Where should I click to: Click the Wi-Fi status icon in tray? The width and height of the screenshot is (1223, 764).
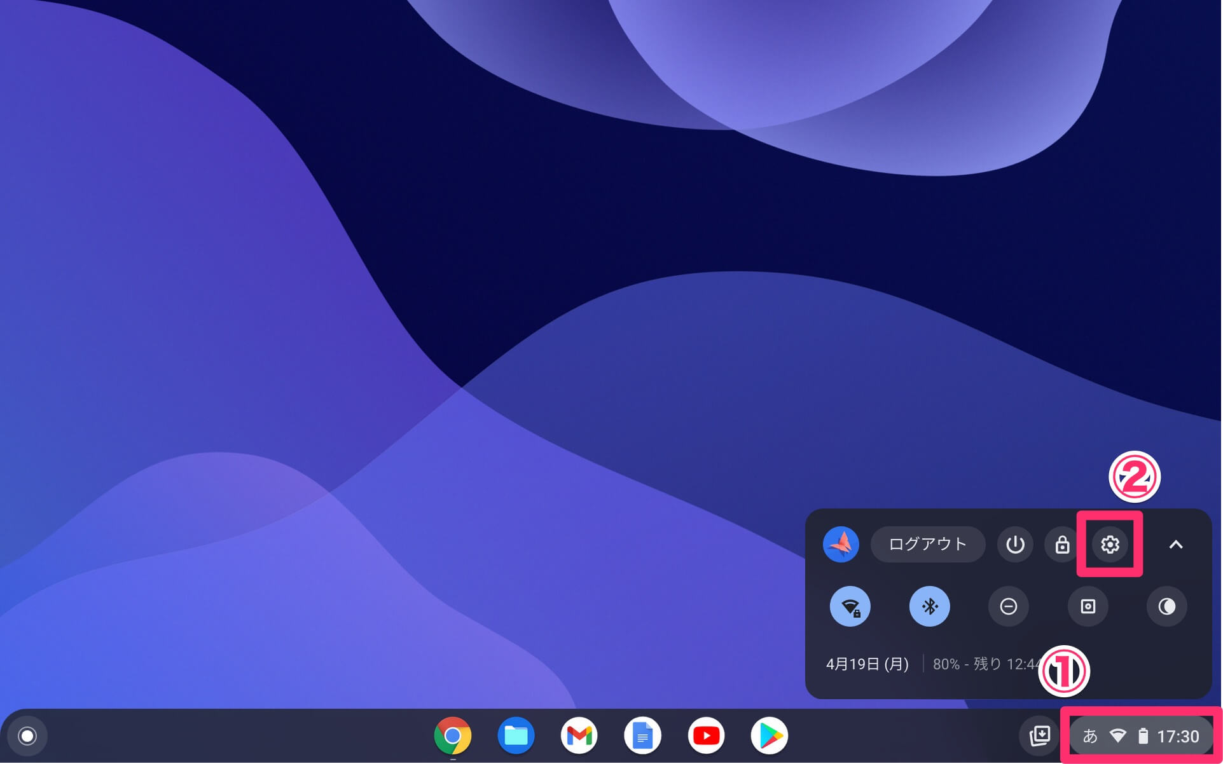[1117, 736]
